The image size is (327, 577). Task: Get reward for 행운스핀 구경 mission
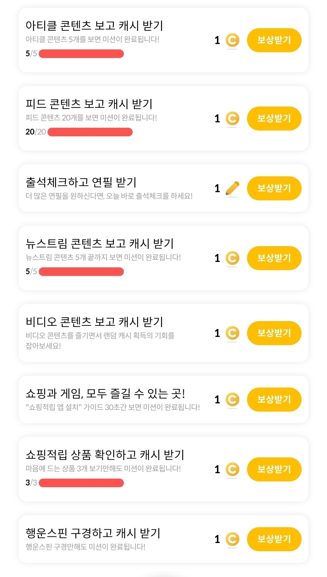coord(274,539)
